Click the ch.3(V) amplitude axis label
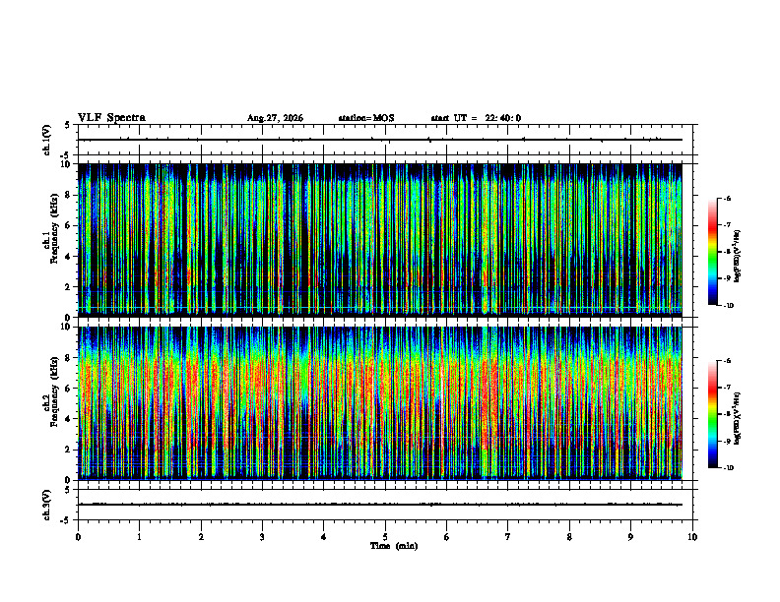This screenshot has height=602, width=780. coord(46,505)
